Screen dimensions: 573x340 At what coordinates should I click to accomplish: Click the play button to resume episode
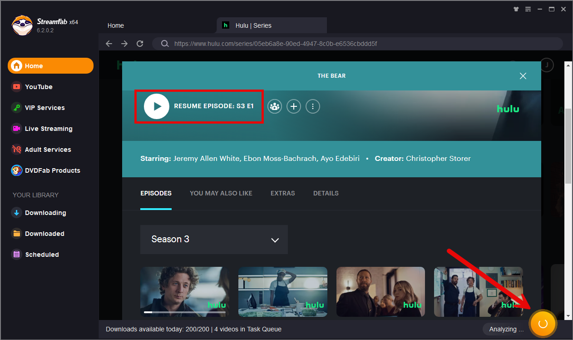click(157, 106)
